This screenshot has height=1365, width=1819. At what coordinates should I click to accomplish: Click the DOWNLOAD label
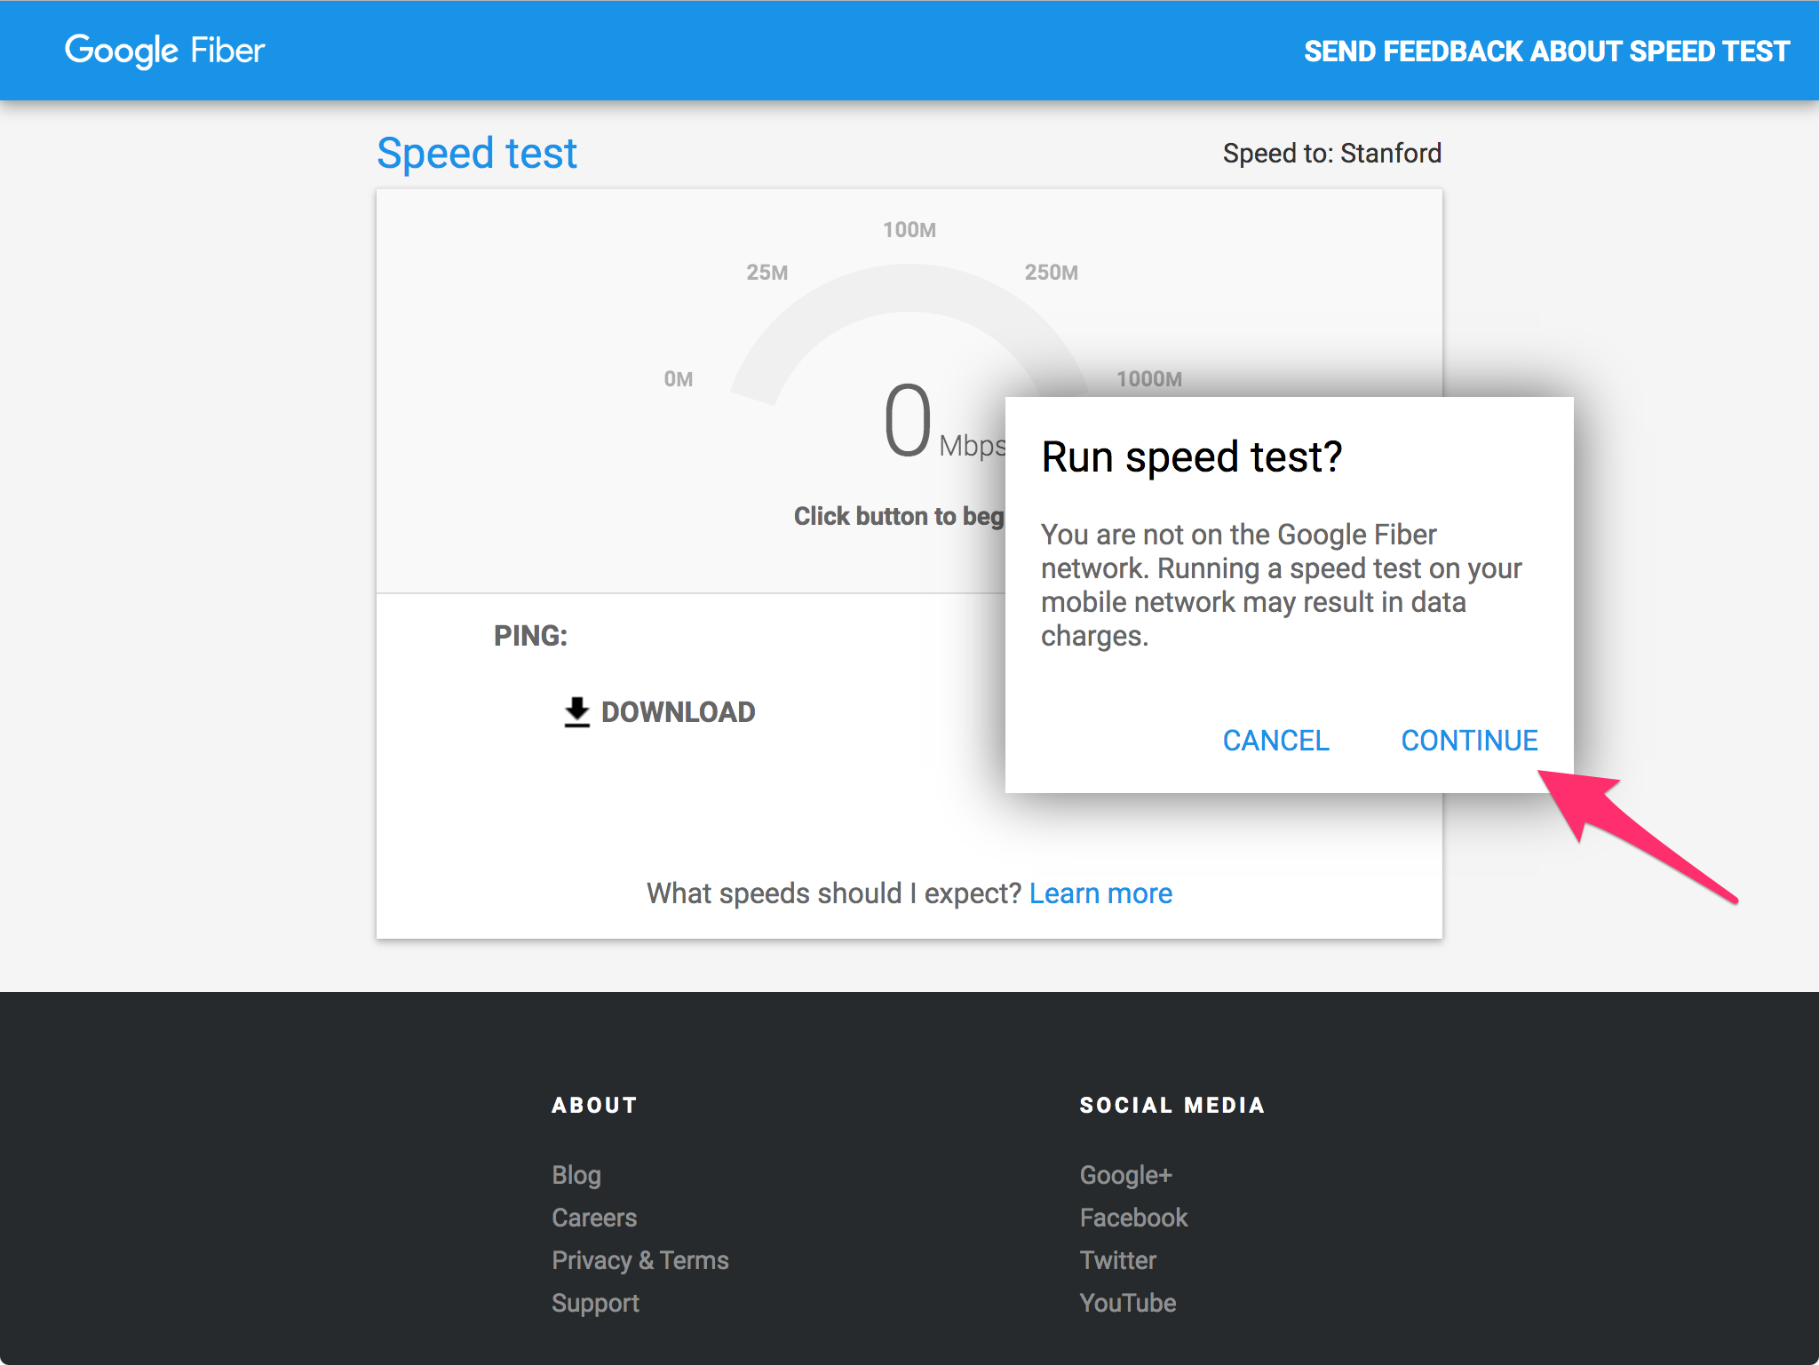[678, 712]
